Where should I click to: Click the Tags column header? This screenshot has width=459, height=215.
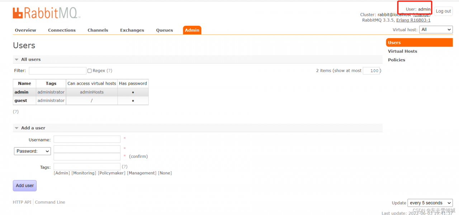click(51, 83)
